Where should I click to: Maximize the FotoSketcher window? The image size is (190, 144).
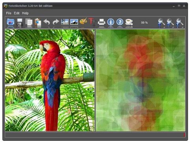[179, 6]
